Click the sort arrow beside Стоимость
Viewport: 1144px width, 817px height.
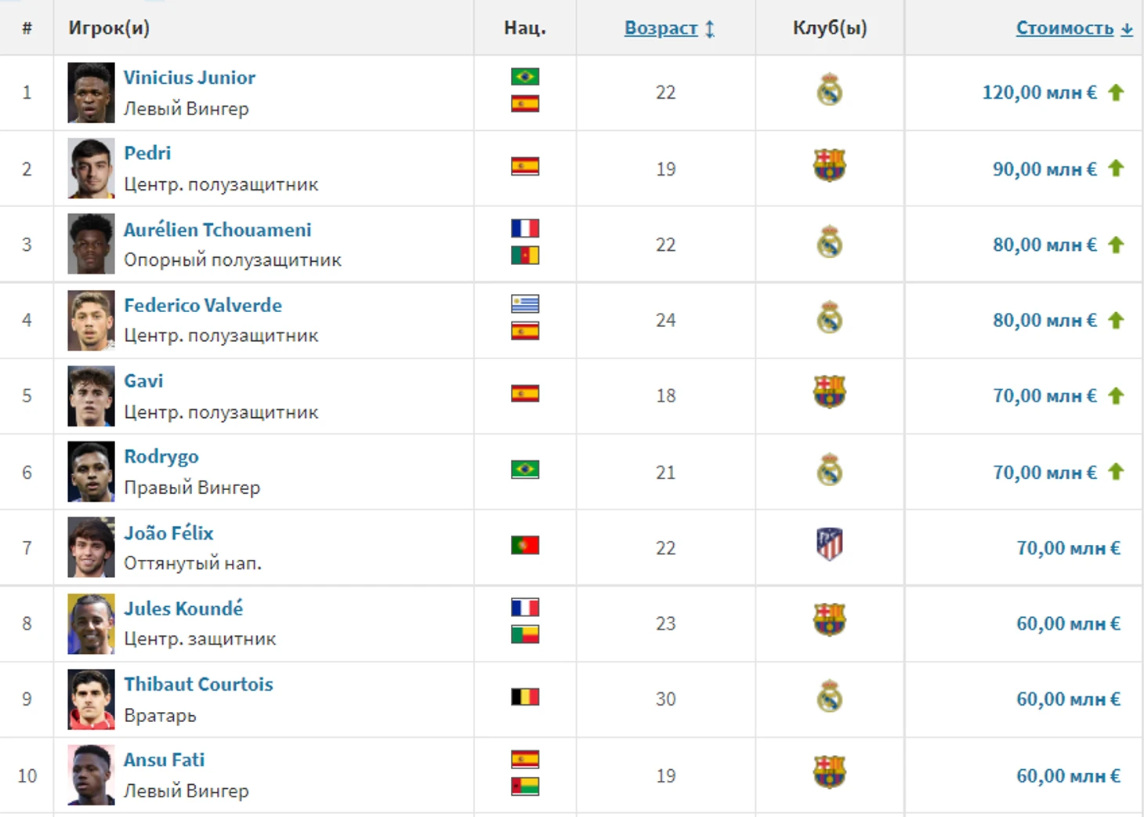(1127, 29)
